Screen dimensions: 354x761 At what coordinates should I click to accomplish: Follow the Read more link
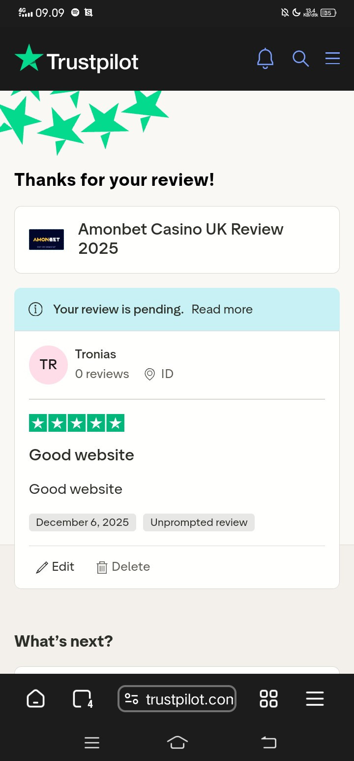pyautogui.click(x=222, y=310)
